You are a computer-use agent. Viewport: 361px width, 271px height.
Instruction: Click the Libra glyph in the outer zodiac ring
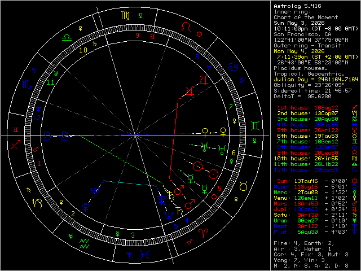tap(67, 38)
